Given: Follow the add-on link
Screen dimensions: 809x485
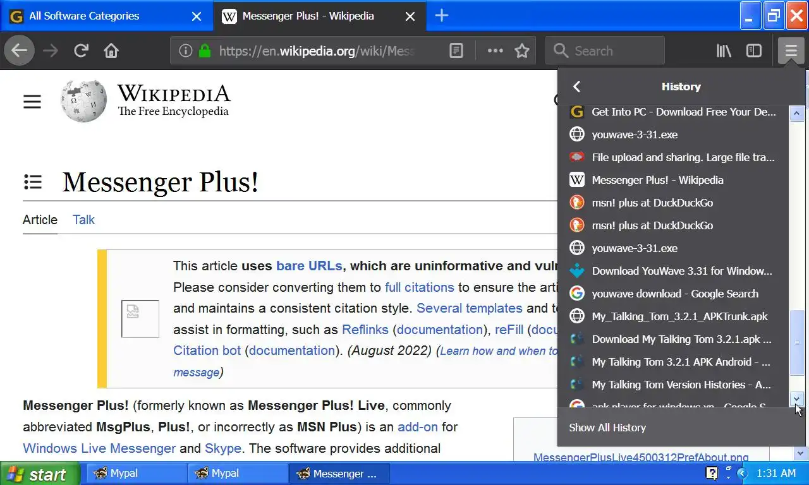Looking at the screenshot, I should [417, 427].
